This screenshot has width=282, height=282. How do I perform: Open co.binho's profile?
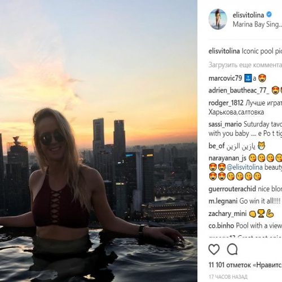tap(221, 226)
